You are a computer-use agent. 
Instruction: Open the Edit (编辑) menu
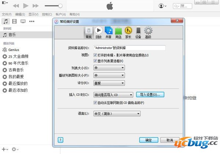click(20, 14)
